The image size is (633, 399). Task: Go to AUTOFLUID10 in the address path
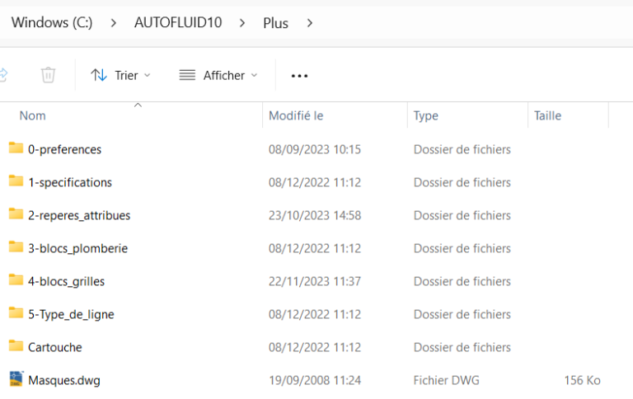pos(178,23)
